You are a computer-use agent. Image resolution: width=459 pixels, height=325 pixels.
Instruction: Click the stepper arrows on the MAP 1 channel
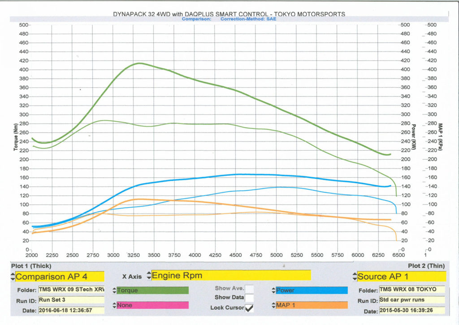(273, 305)
